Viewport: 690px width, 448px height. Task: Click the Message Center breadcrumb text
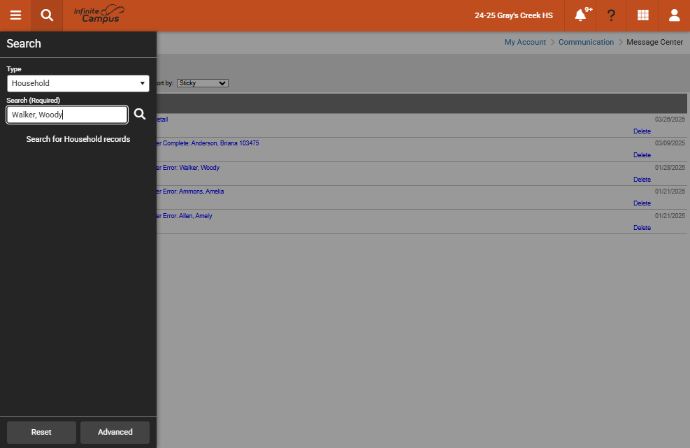coord(654,42)
